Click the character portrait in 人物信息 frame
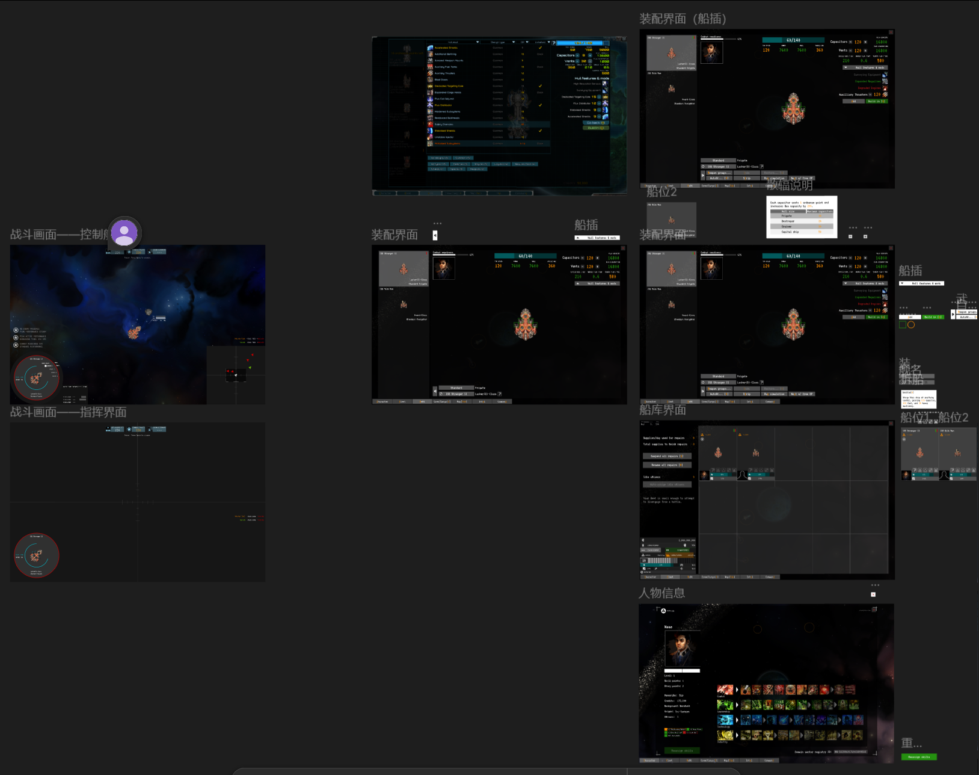 [683, 648]
